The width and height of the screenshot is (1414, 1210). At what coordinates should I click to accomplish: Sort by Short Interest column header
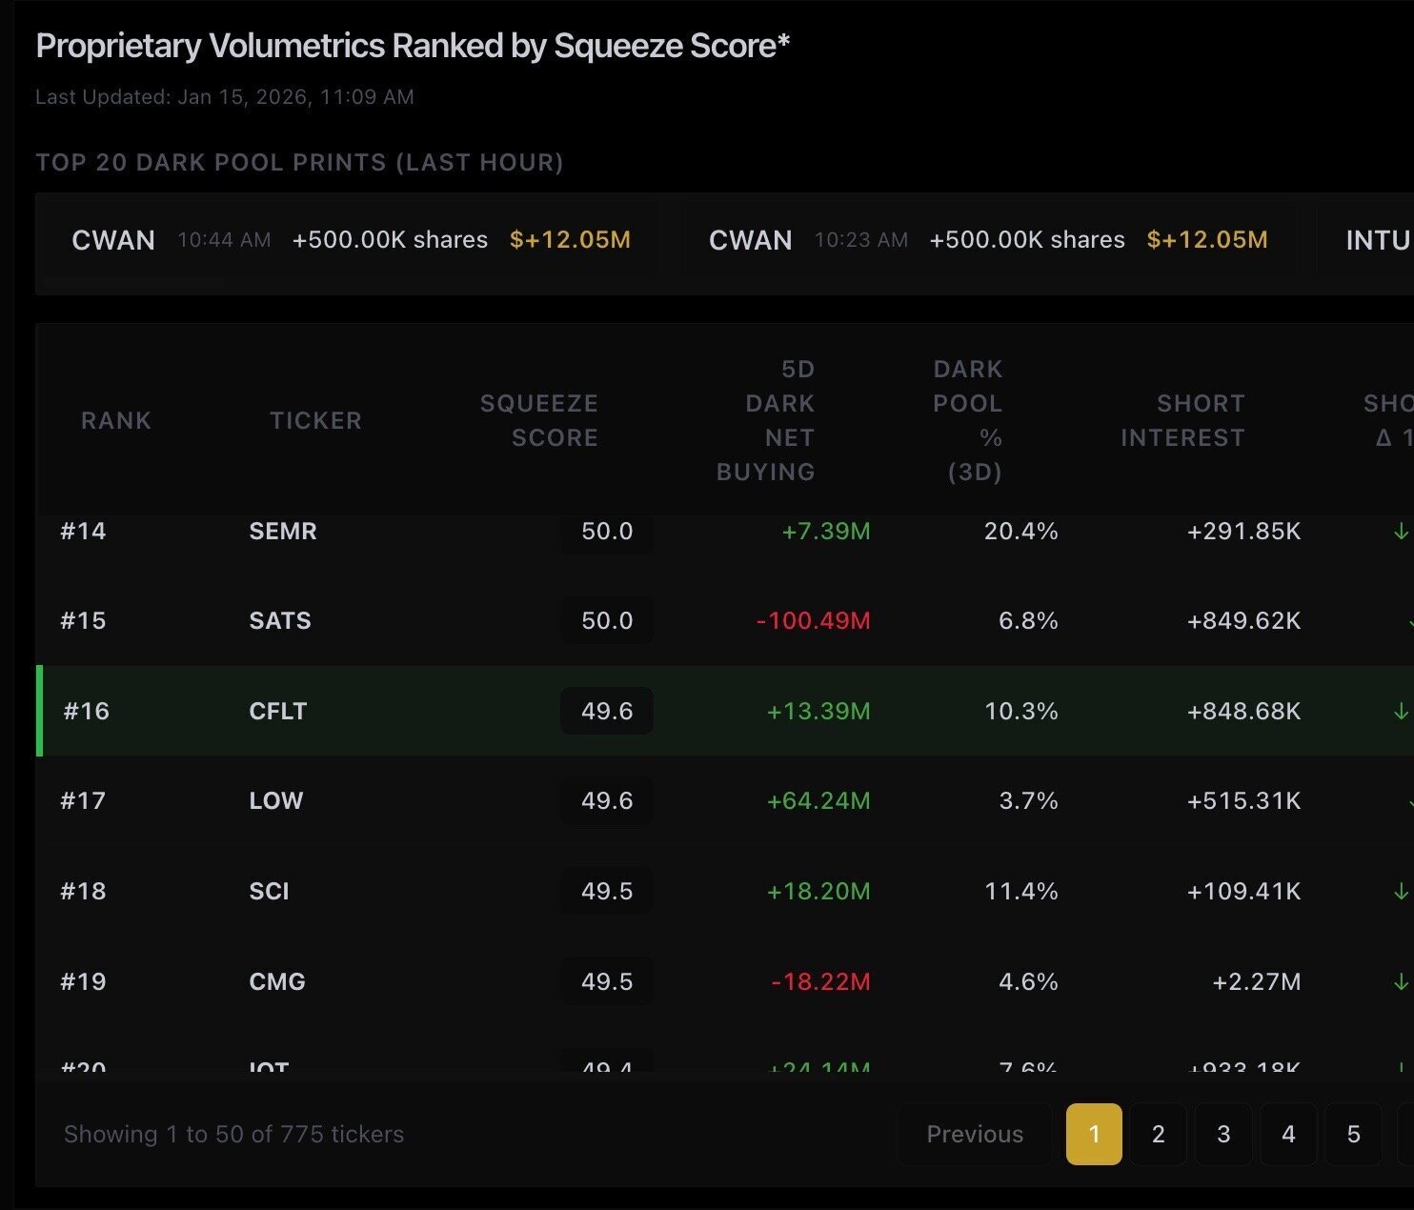pyautogui.click(x=1182, y=420)
